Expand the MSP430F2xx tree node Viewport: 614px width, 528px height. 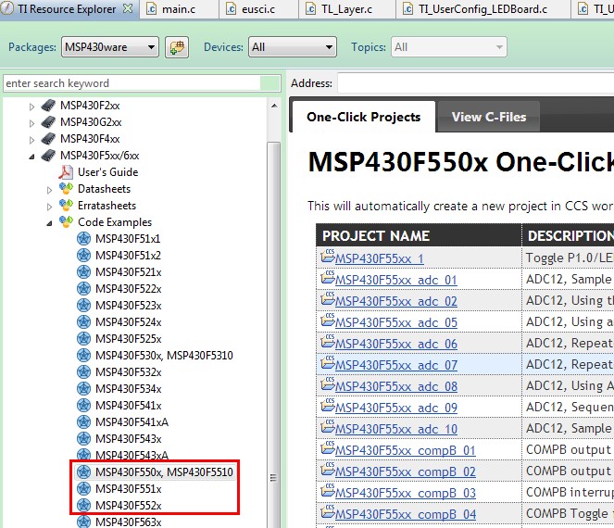point(31,107)
